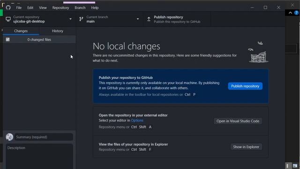300x169 pixels.
Task: Click the ujicoba-git-desktop repository name
Action: point(29,22)
